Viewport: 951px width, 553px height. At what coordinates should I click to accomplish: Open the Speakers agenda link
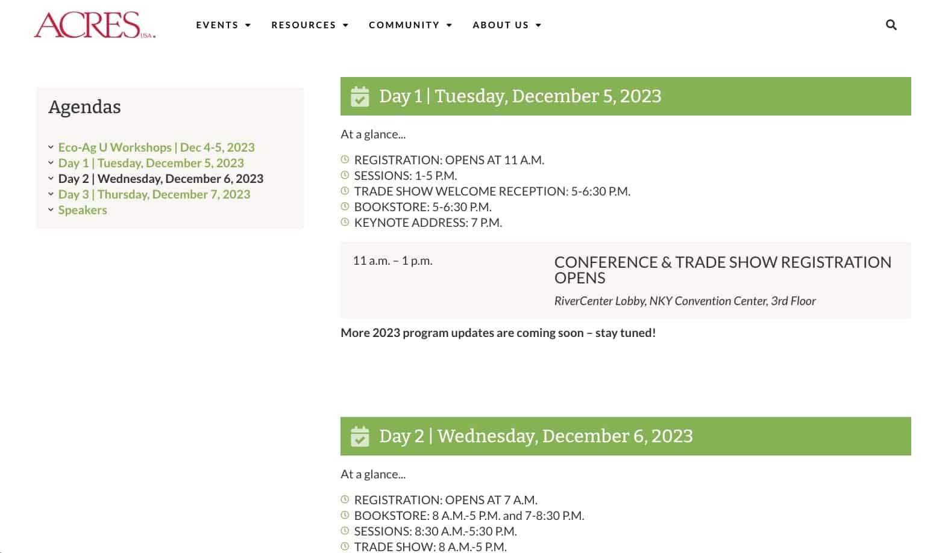[x=83, y=210]
